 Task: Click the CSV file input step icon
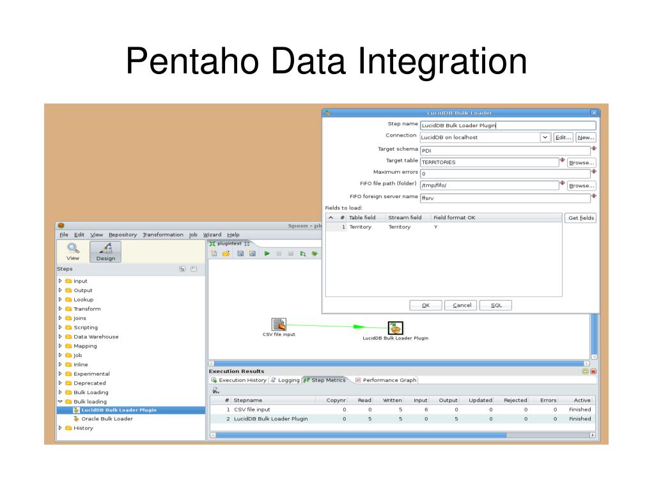[x=279, y=324]
